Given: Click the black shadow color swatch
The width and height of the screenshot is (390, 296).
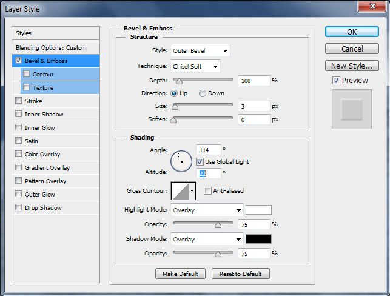Looking at the screenshot, I should click(258, 239).
